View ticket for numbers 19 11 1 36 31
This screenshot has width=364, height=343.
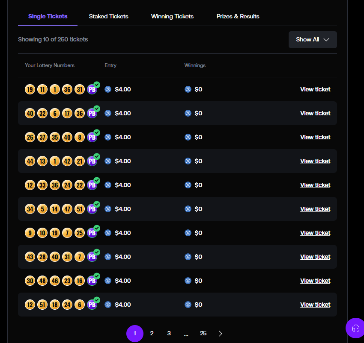pyautogui.click(x=315, y=89)
